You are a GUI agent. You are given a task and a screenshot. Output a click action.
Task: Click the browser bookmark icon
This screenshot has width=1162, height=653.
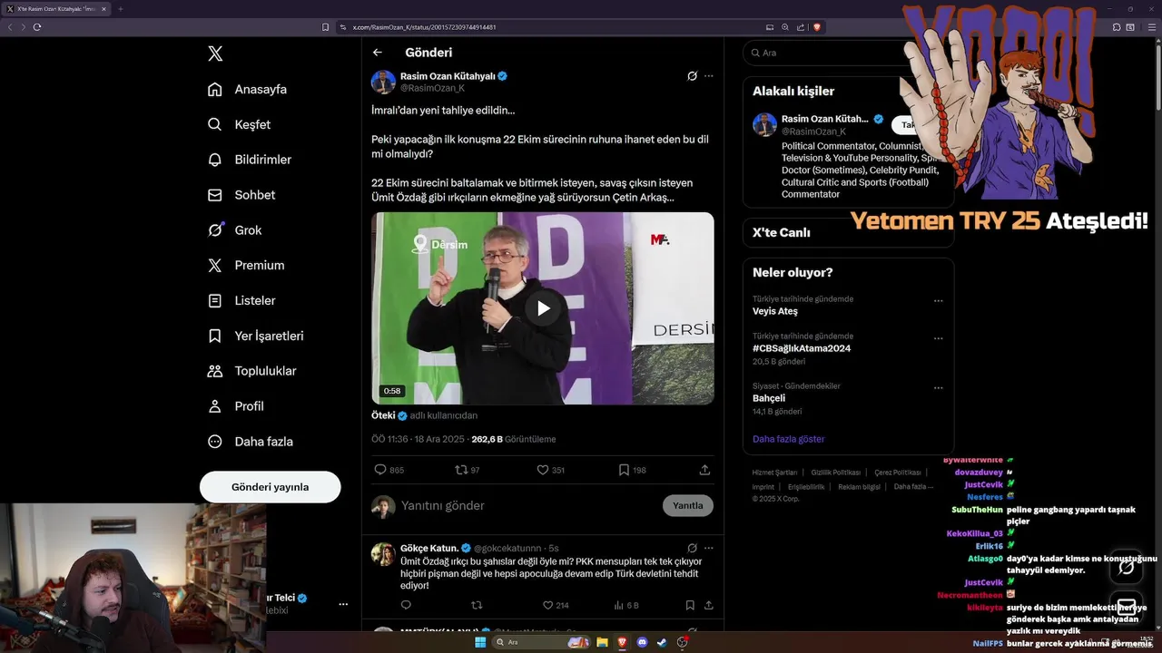pyautogui.click(x=326, y=27)
